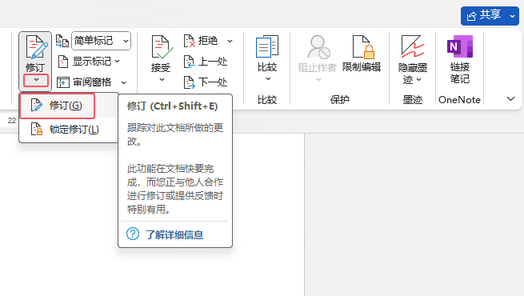Screen dimensions: 524x296
Task: Jump to the next change with 下一处
Action: 206,82
